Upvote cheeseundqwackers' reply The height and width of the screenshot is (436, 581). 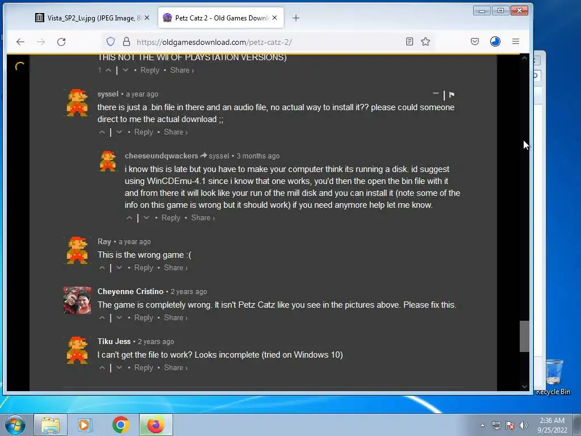click(129, 217)
